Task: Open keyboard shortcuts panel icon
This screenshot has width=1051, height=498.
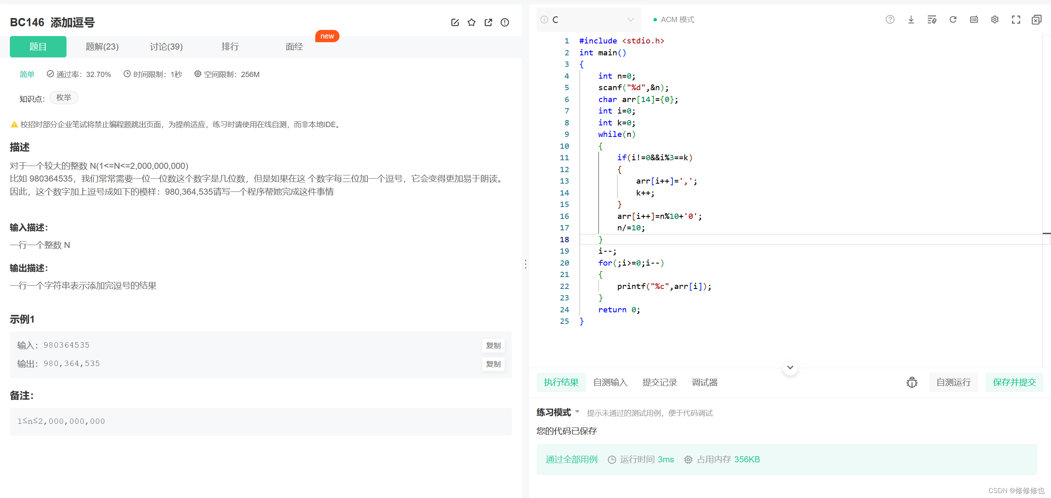Action: coord(974,19)
